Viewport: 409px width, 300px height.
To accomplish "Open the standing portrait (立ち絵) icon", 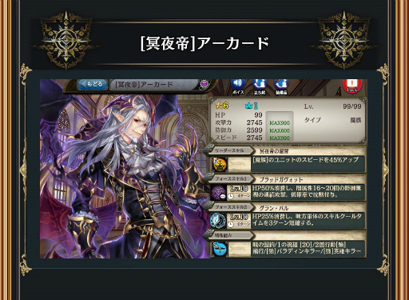I will pyautogui.click(x=260, y=86).
